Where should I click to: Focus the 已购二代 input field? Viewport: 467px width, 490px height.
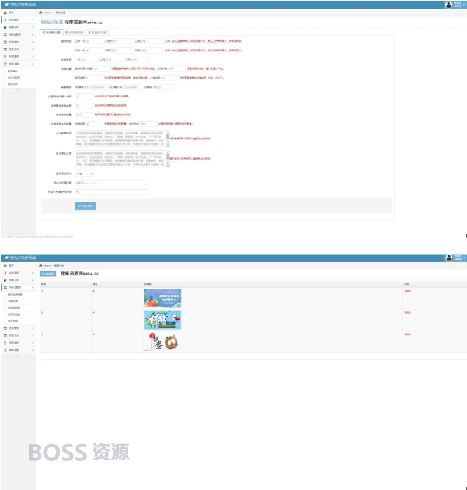coord(124,41)
